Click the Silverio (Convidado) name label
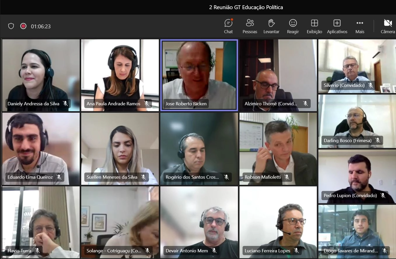Viewport: 396px width, 259px height. click(x=344, y=85)
